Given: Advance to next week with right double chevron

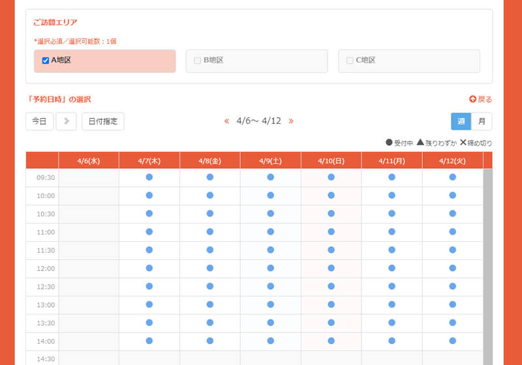Looking at the screenshot, I should [x=291, y=121].
